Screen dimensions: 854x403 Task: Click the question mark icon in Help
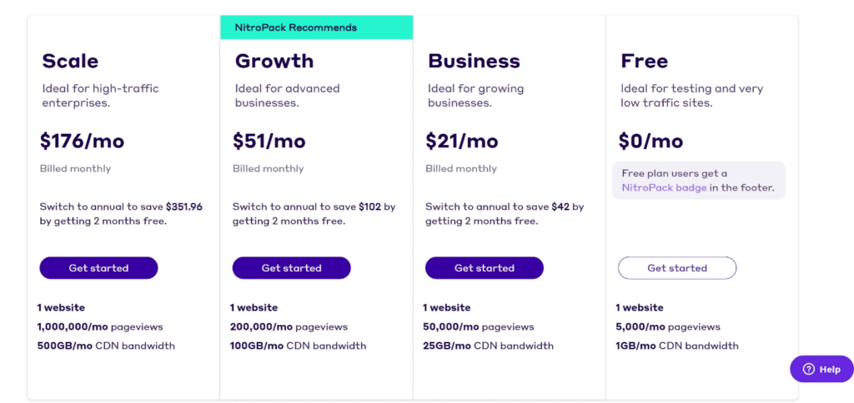click(808, 369)
